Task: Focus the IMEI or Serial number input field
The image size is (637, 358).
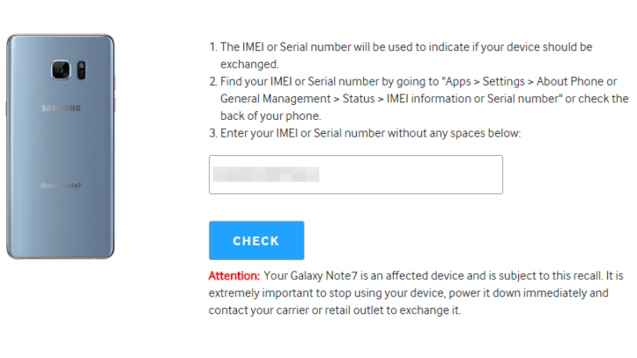Action: click(x=355, y=174)
